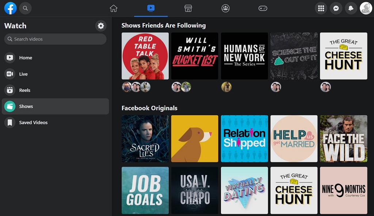Click friend avatar under Science The Out Of It
The width and height of the screenshot is (374, 216).
pos(276,87)
